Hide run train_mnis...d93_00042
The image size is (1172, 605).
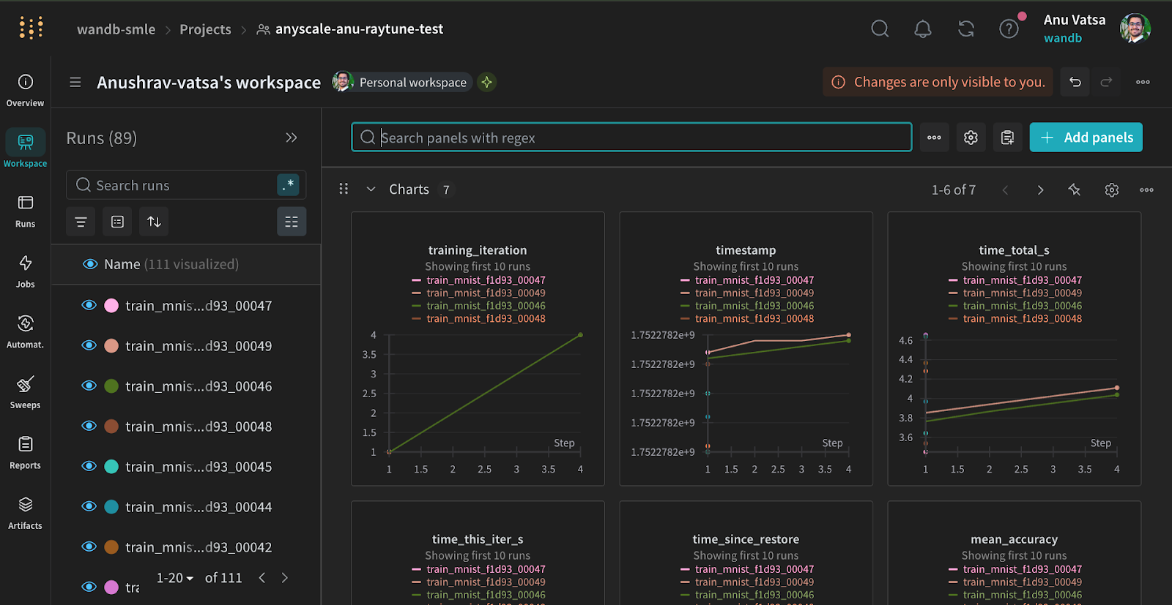[x=89, y=546]
